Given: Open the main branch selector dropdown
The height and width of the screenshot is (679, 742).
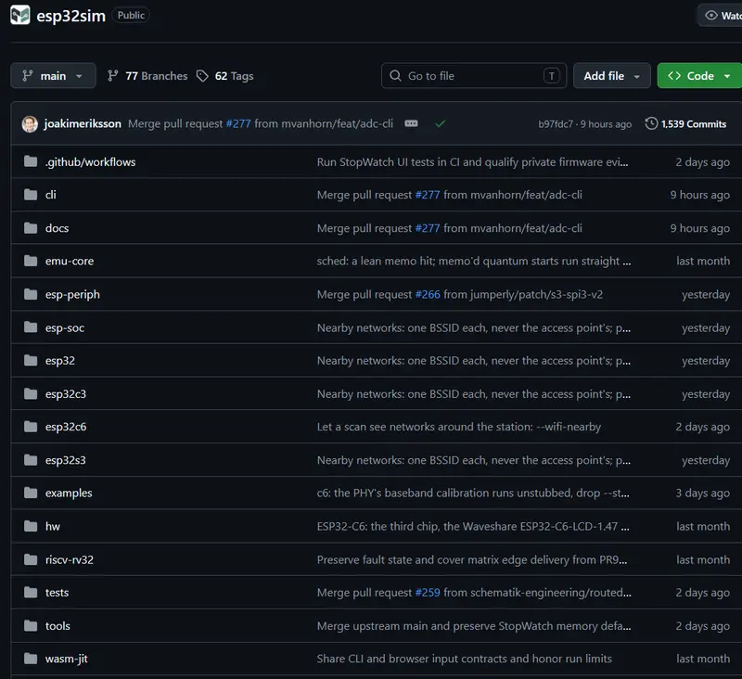Looking at the screenshot, I should [x=53, y=76].
